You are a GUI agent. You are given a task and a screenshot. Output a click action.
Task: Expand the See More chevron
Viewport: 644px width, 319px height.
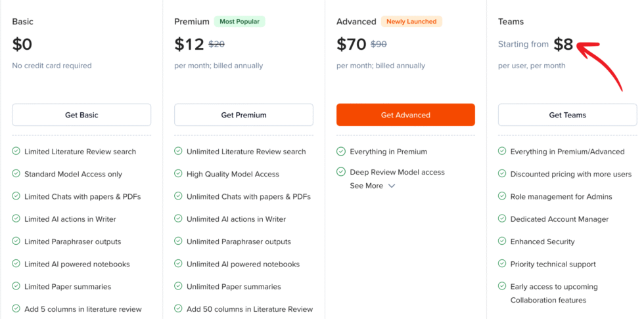coord(392,186)
